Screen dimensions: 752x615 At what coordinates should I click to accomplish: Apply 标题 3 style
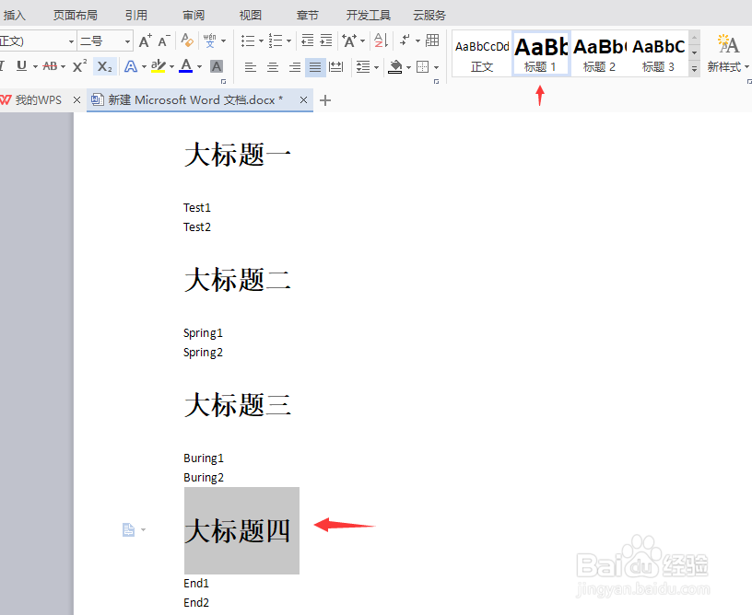tap(659, 53)
